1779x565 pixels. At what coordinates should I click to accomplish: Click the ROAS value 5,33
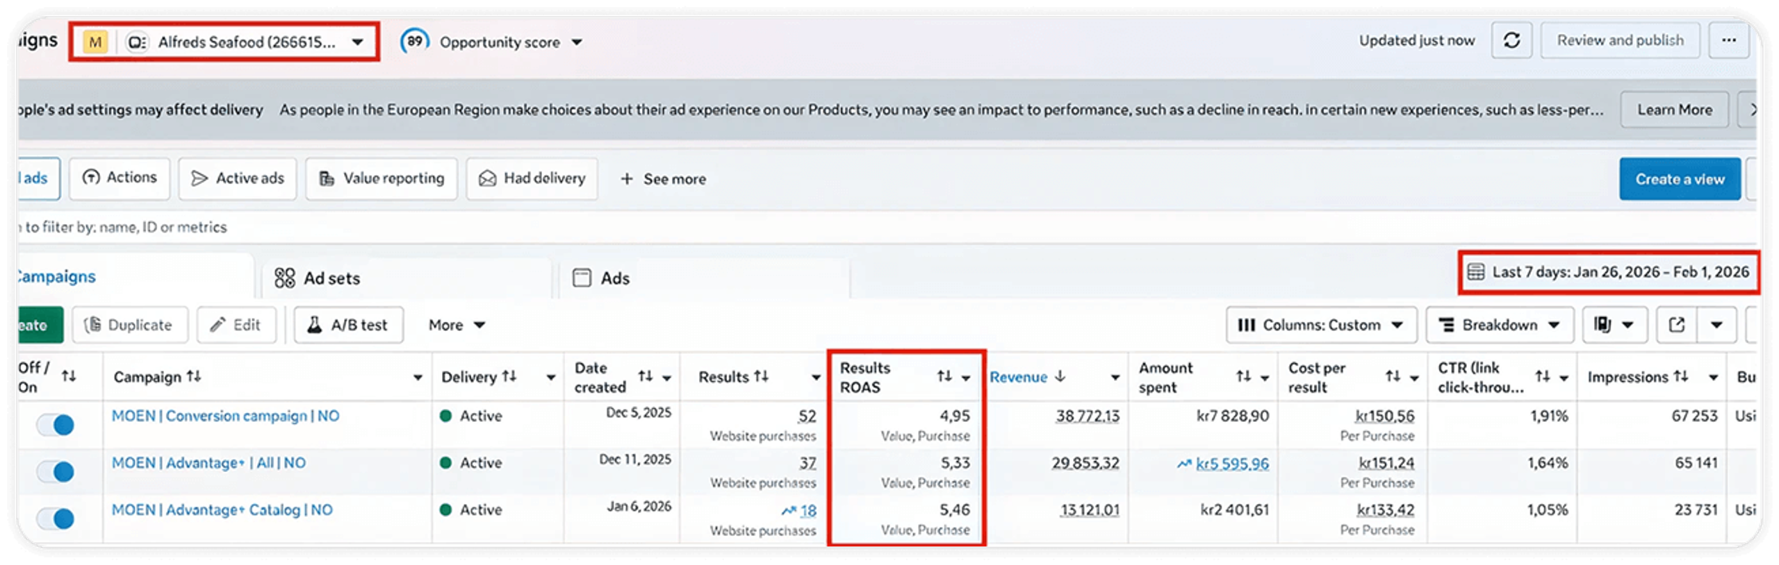tap(954, 463)
